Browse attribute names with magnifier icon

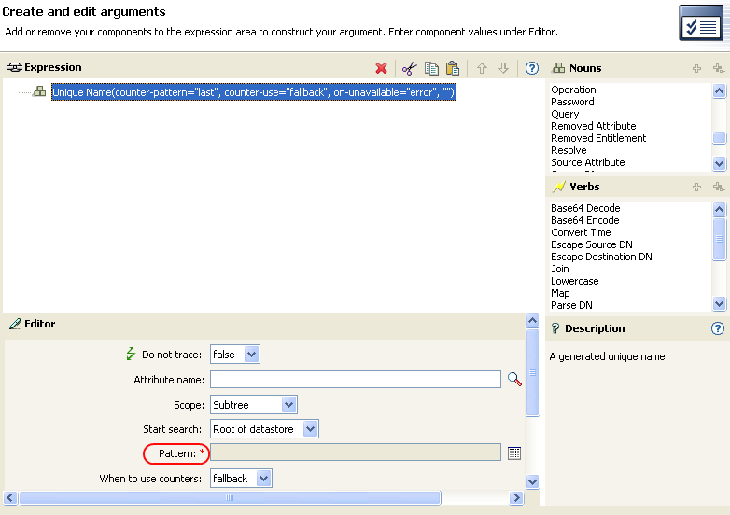pyautogui.click(x=514, y=379)
